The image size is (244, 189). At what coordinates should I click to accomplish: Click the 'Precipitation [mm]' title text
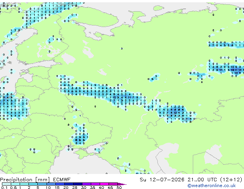[x=25, y=180]
